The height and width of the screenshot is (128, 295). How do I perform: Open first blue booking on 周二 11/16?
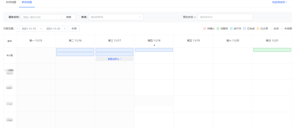tap(75, 50)
